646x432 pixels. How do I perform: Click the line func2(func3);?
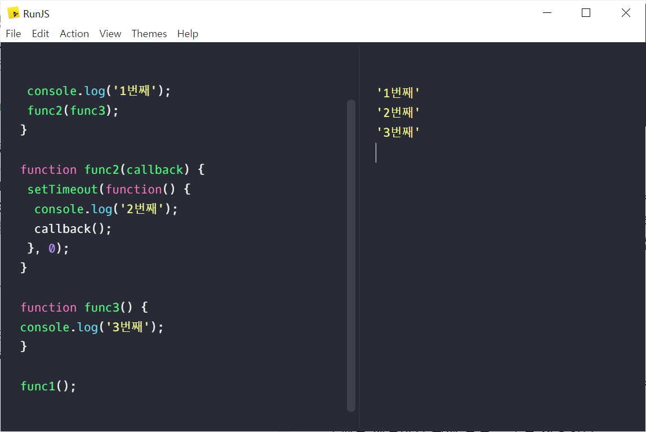(x=73, y=111)
